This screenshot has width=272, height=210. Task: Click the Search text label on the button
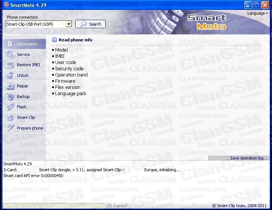click(95, 24)
